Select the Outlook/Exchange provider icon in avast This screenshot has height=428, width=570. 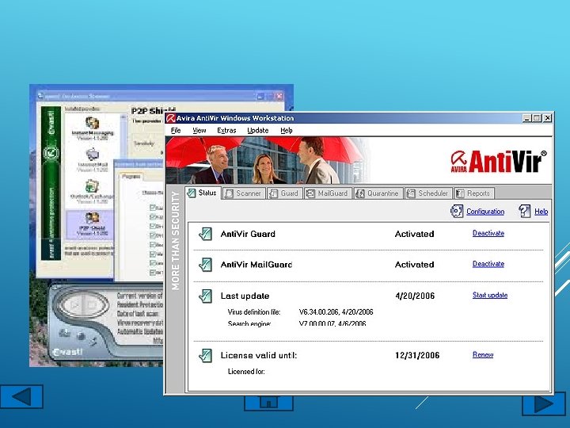coord(93,186)
